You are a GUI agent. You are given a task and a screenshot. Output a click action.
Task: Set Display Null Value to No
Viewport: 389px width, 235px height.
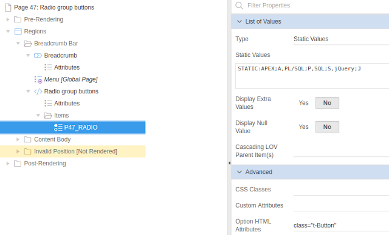tap(327, 127)
